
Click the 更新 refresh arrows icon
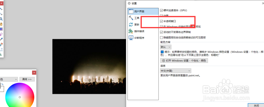pyautogui.click(x=131, y=25)
